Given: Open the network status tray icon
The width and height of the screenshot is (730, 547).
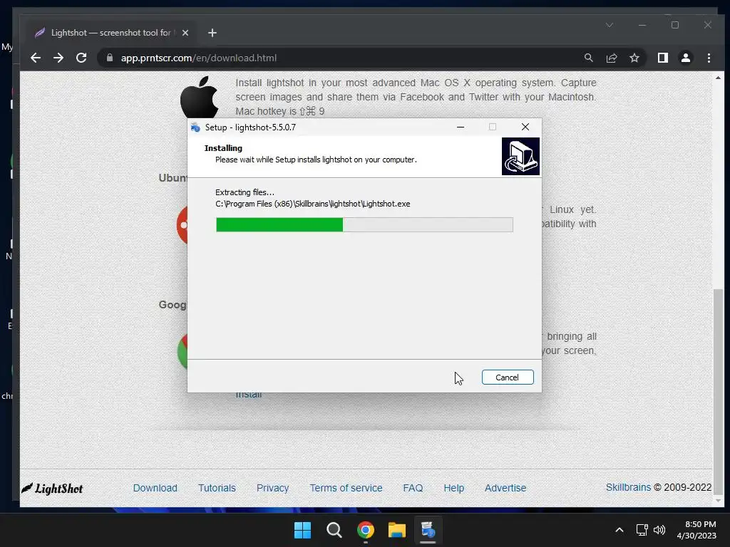Looking at the screenshot, I should (x=642, y=530).
